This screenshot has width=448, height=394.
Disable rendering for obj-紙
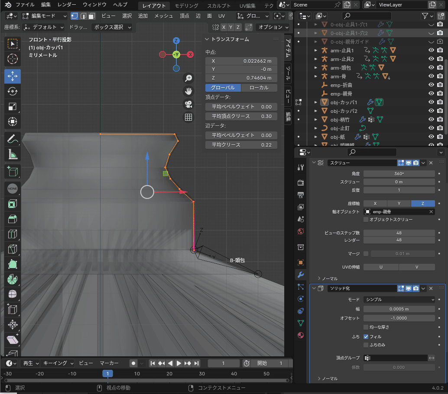[440, 137]
